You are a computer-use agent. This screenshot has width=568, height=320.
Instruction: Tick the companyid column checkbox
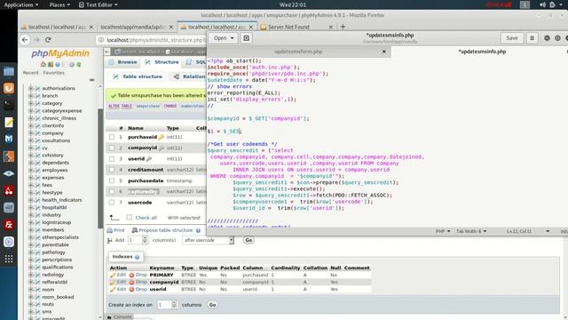[112, 148]
